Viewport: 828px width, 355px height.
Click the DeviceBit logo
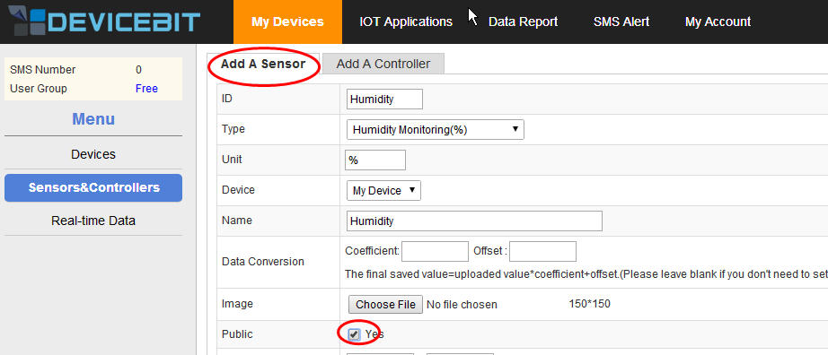click(104, 22)
